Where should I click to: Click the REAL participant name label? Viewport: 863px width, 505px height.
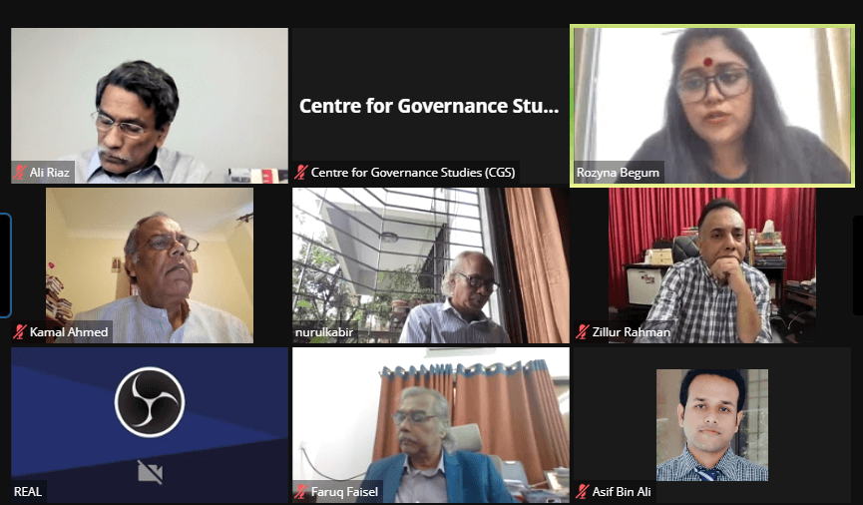coord(28,492)
